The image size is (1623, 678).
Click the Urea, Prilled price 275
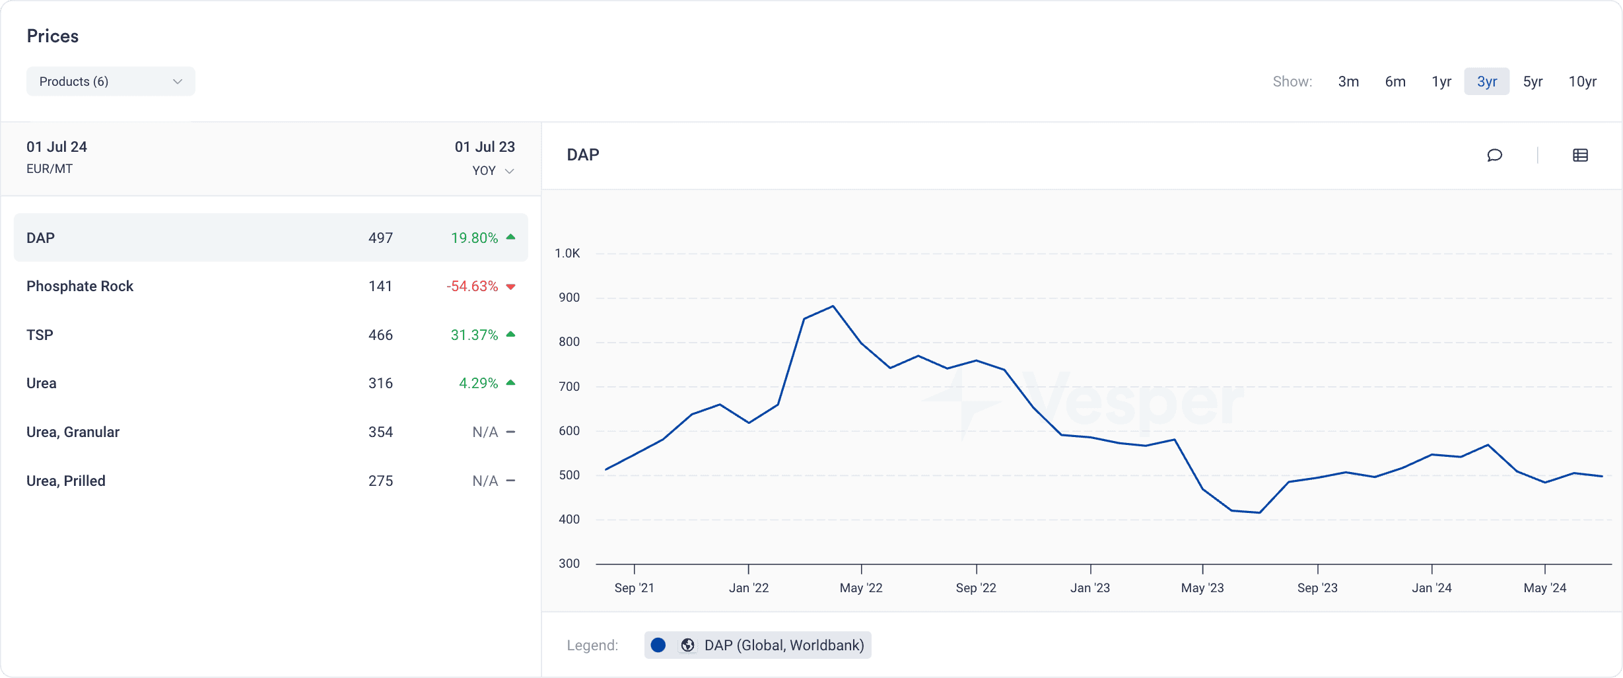point(380,481)
